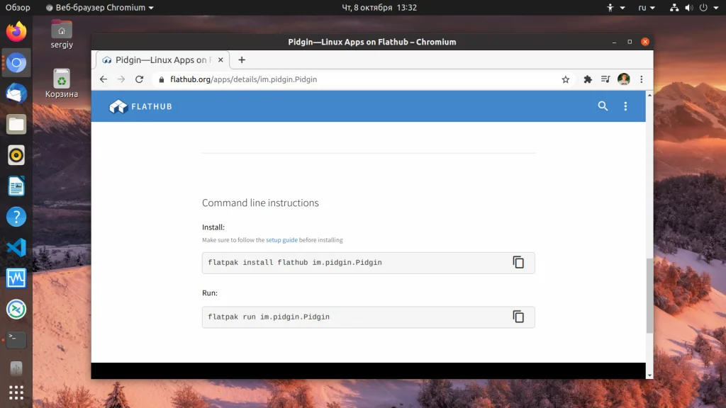Image resolution: width=726 pixels, height=408 pixels.
Task: Open LibreOffice Writer from dock
Action: 16,186
